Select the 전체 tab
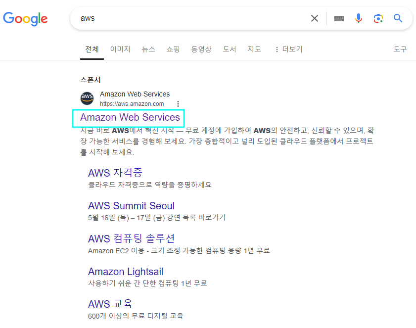 (x=92, y=49)
